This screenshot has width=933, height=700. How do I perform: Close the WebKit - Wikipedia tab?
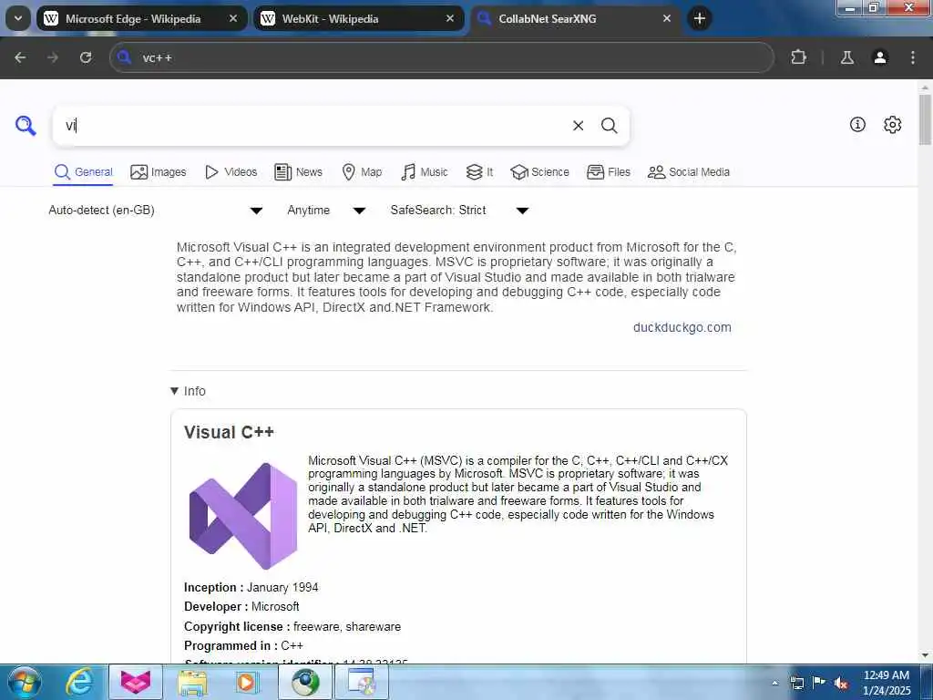click(x=450, y=18)
